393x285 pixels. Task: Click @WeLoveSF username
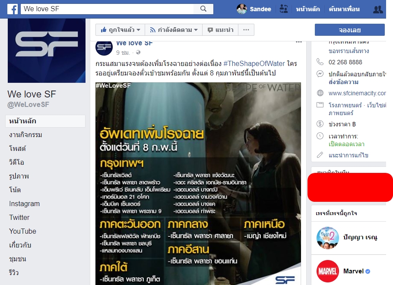(29, 105)
